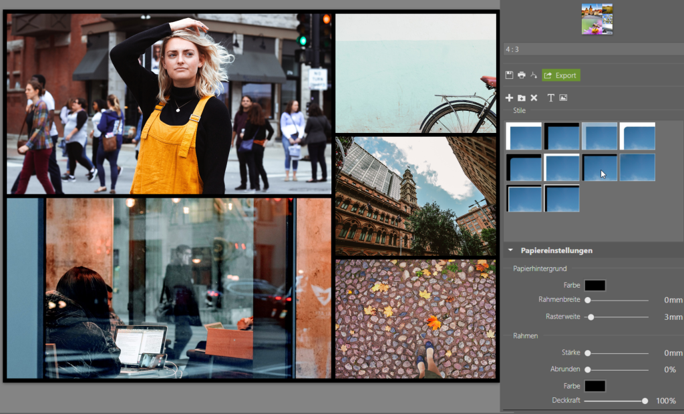Insert text with the T icon
The image size is (684, 414).
pos(550,97)
